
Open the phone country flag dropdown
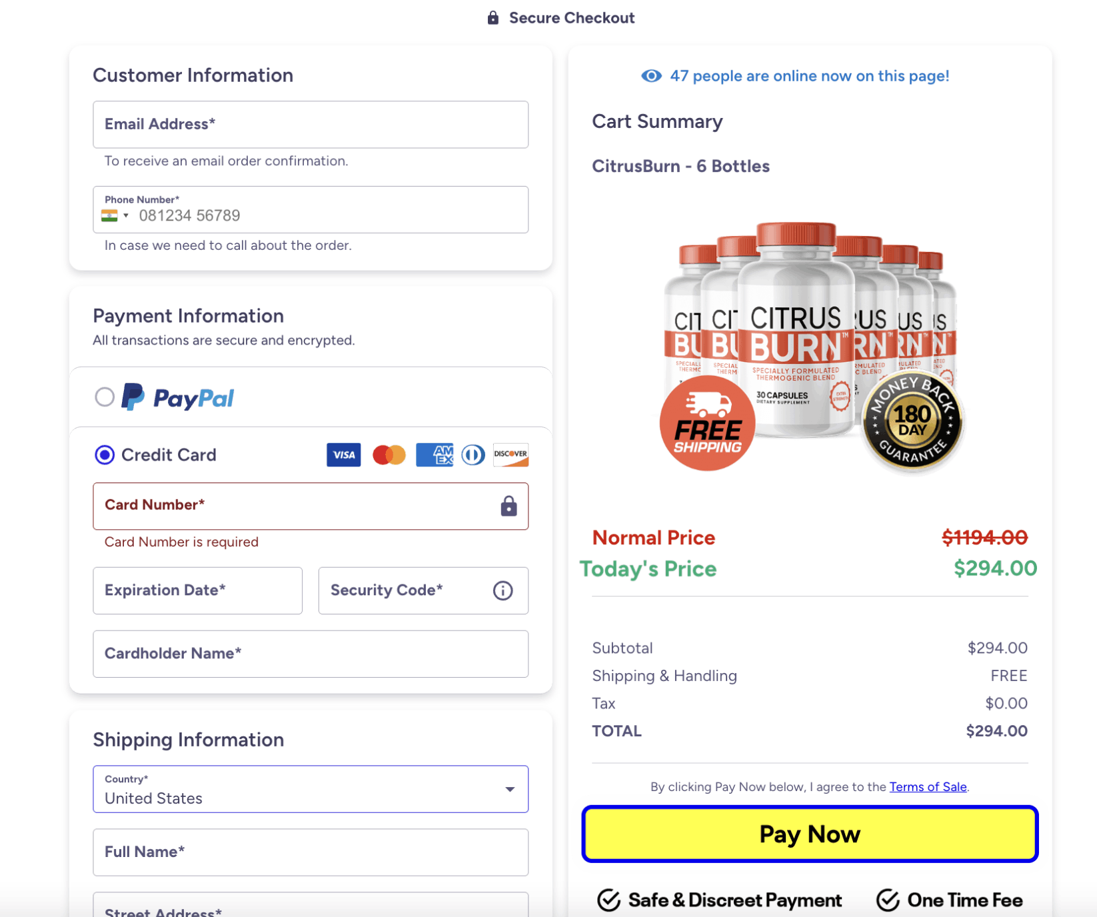click(115, 215)
